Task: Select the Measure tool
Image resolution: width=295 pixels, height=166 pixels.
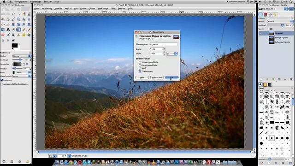Action: pyautogui.click(x=24, y=19)
